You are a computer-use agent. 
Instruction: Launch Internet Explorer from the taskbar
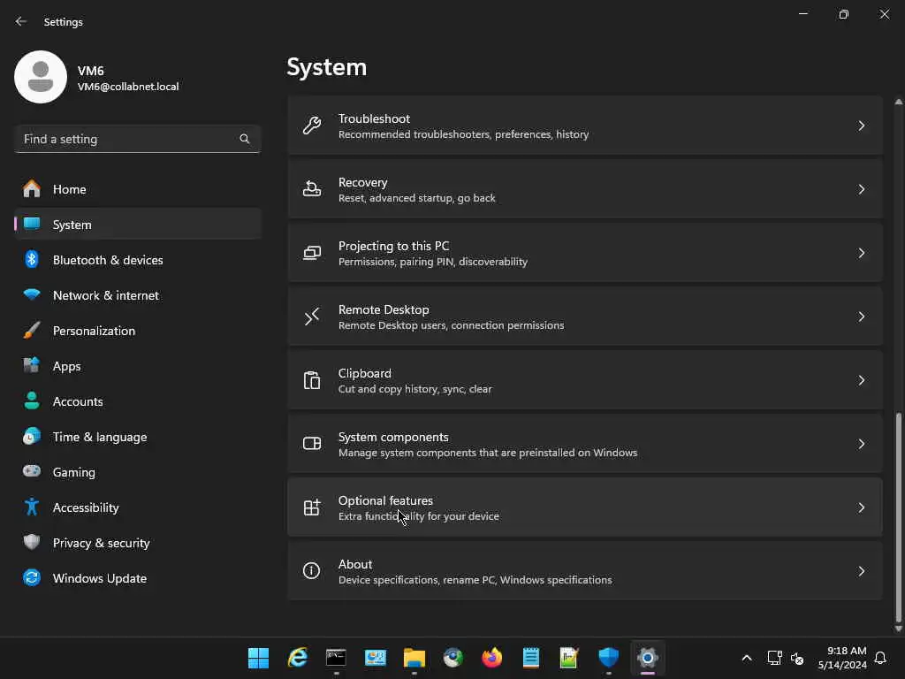pyautogui.click(x=297, y=658)
